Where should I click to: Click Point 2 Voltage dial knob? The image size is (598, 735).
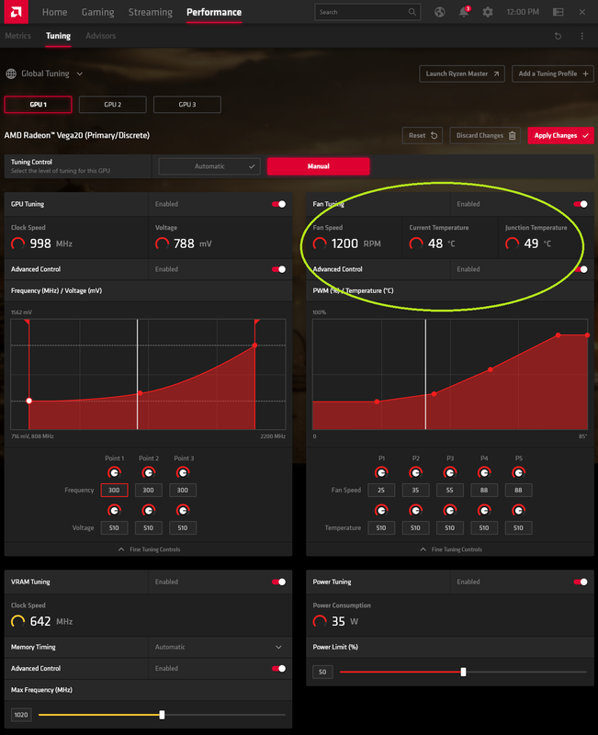coord(149,510)
